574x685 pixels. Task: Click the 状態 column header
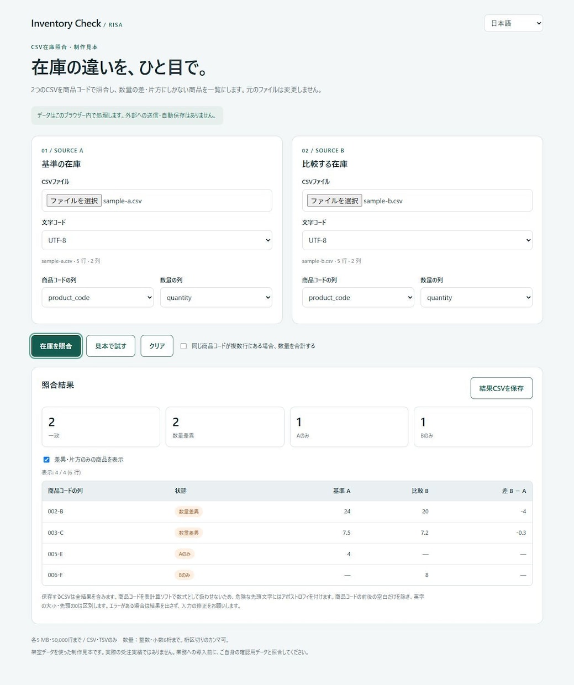181,491
